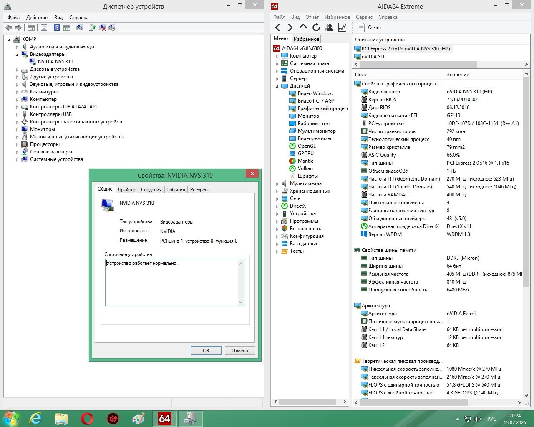
Task: Click the Отчёт report toolbar button
Action: click(x=370, y=28)
